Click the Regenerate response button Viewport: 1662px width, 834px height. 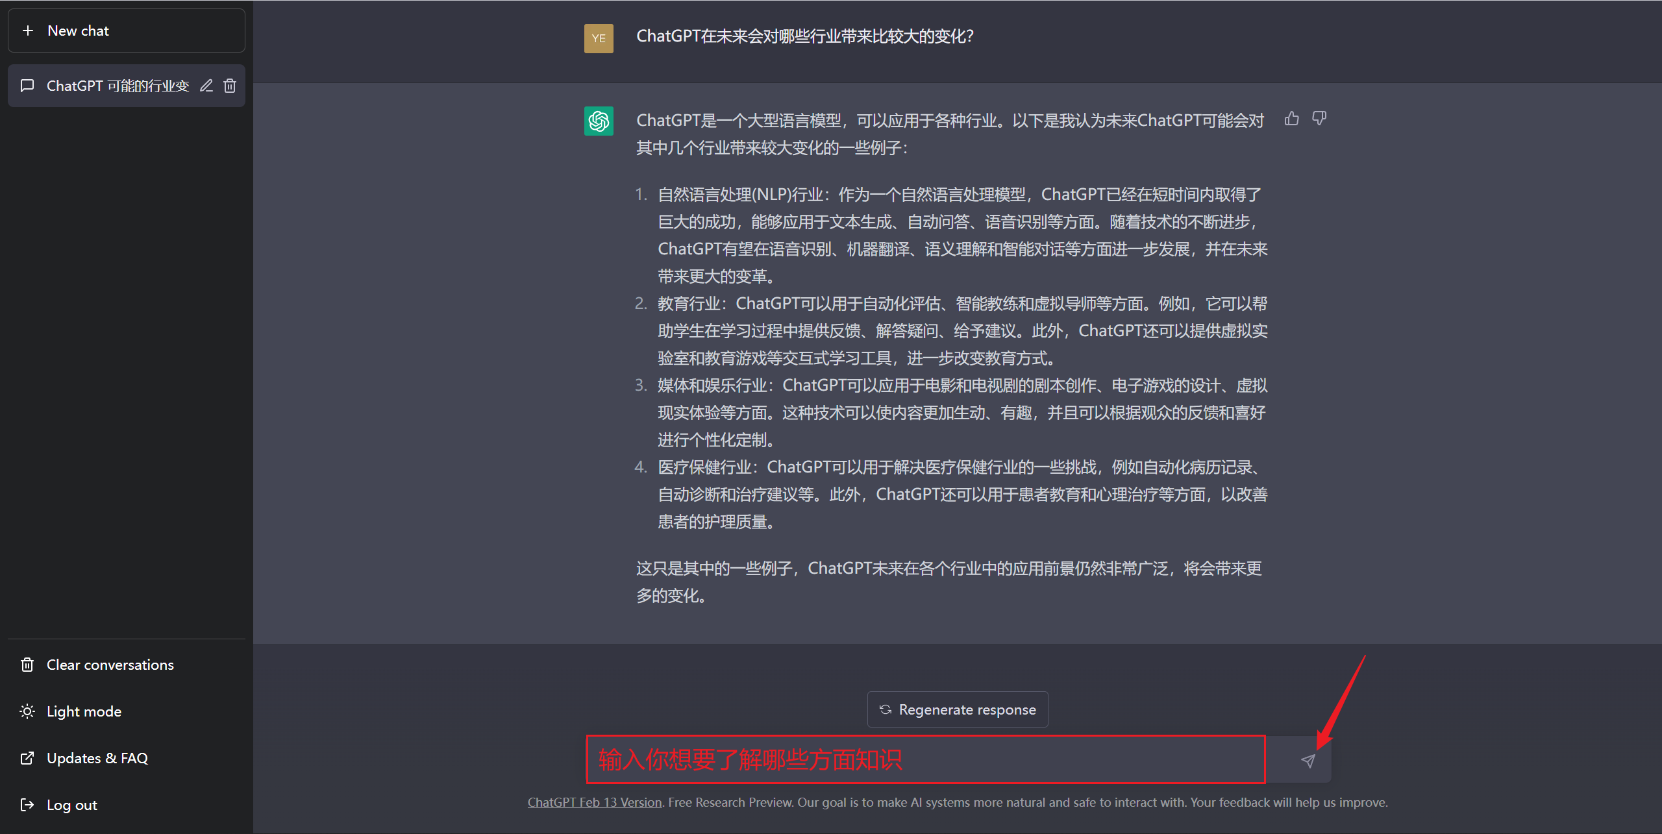(x=958, y=709)
